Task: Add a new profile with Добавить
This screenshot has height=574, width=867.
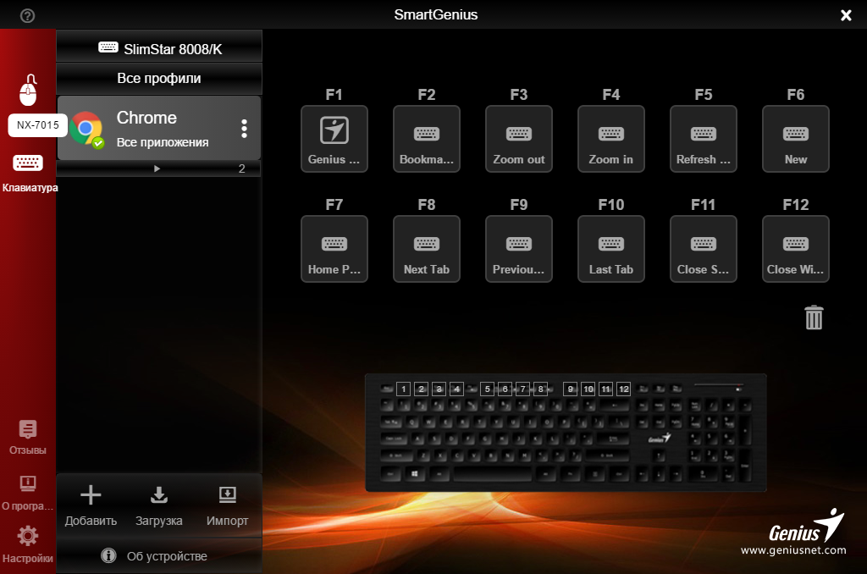Action: [91, 506]
